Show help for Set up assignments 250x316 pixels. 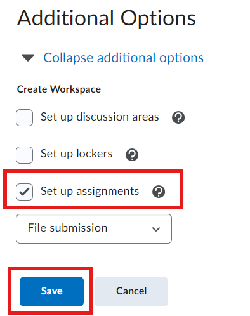[159, 192]
